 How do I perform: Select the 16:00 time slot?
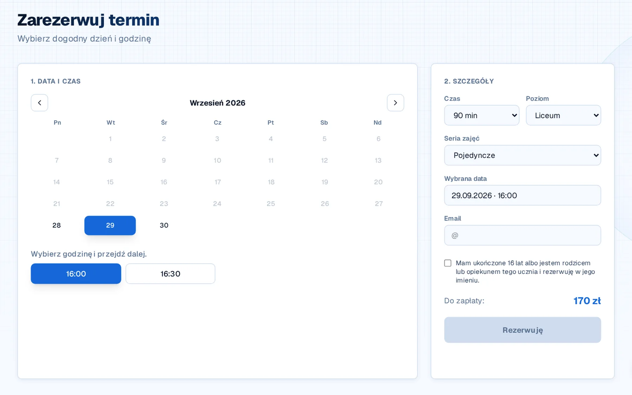tap(76, 274)
